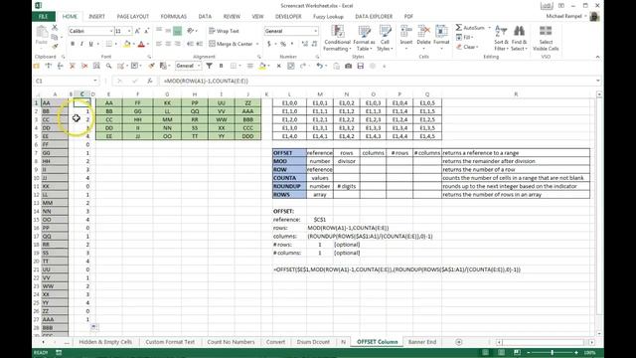Click Wrap Text button

(x=224, y=31)
